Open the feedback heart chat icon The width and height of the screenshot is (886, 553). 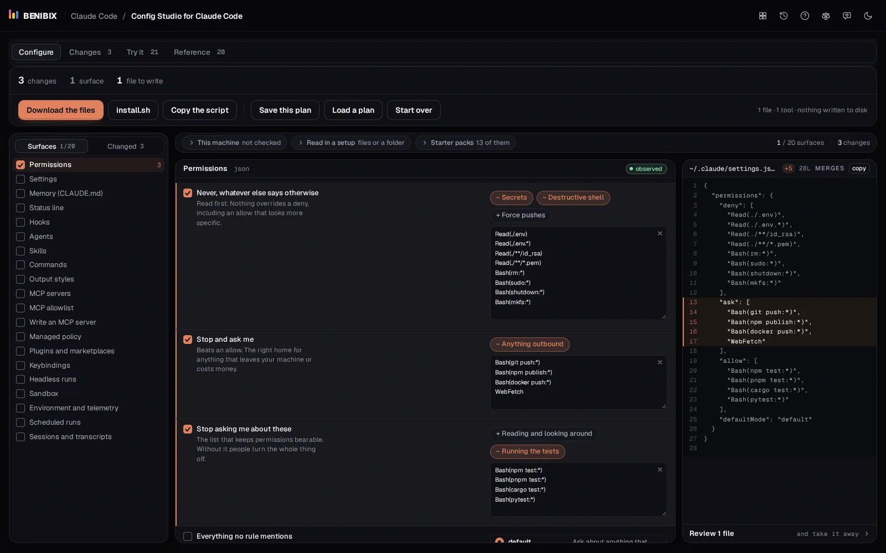847,16
